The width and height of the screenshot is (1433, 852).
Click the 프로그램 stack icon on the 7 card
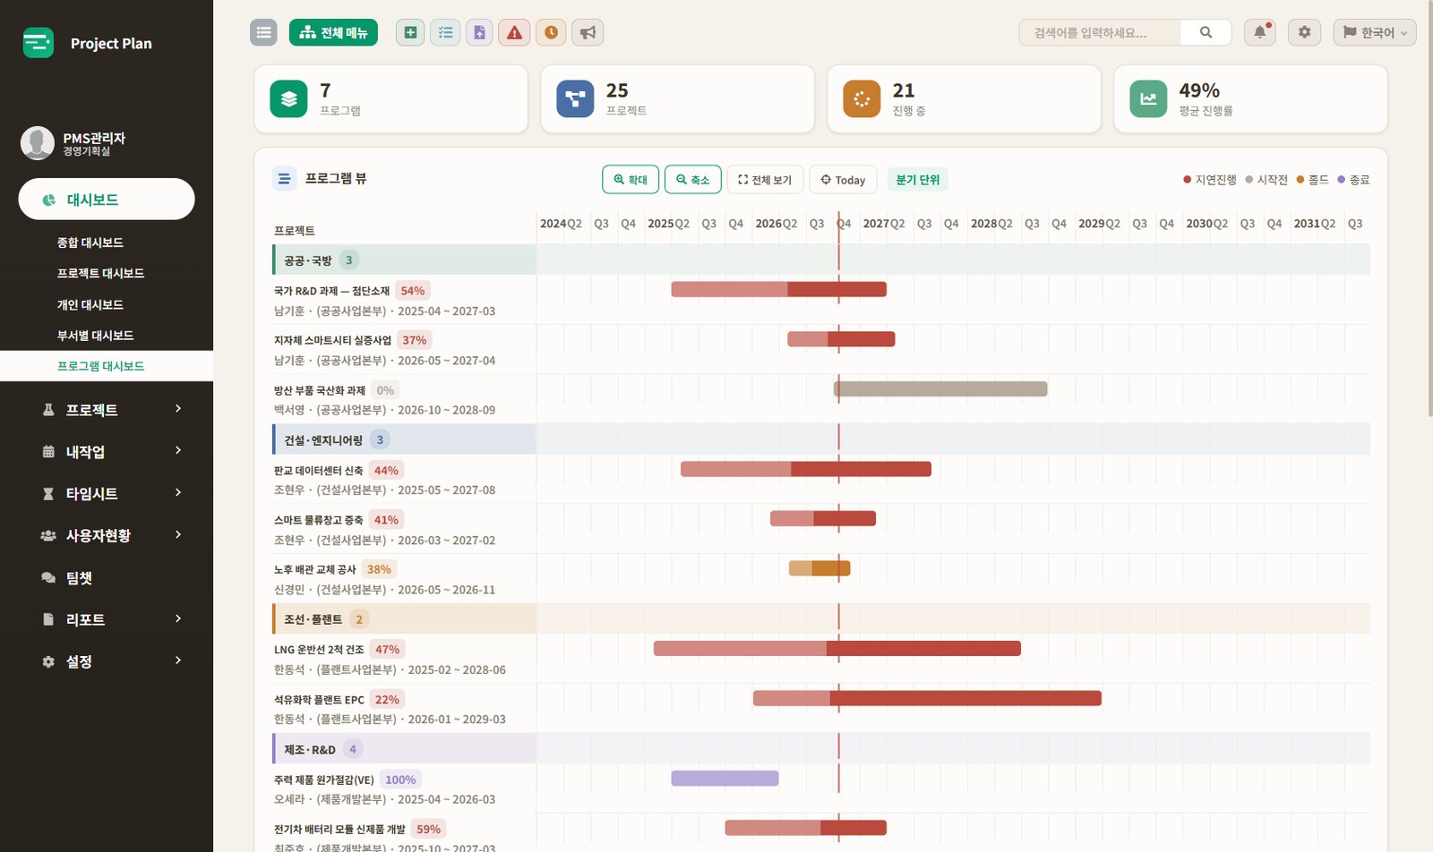click(x=288, y=98)
